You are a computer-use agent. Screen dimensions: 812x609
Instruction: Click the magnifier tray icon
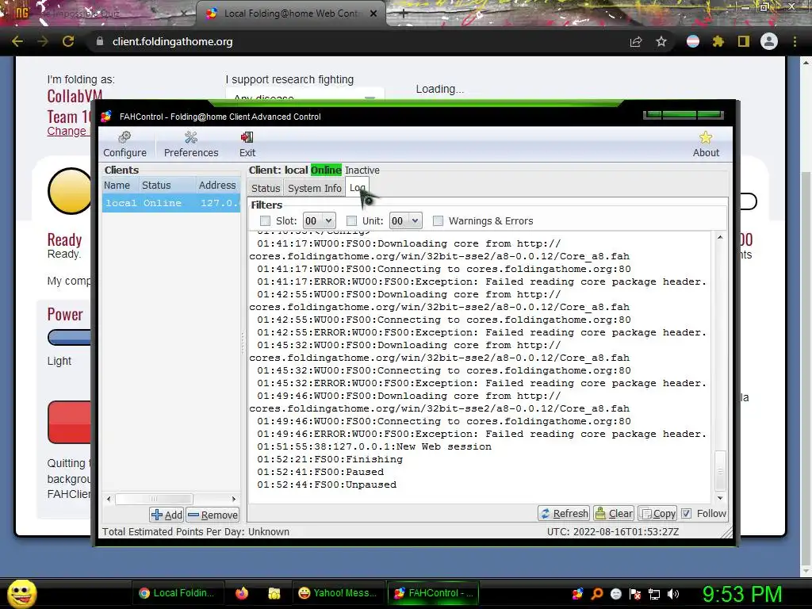[597, 593]
